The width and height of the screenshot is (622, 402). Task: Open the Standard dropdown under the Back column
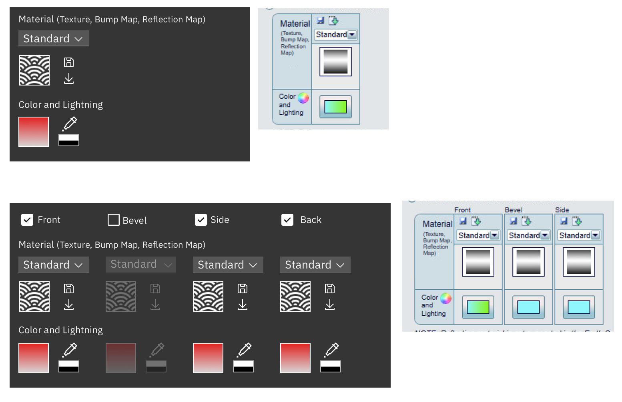[x=315, y=265]
